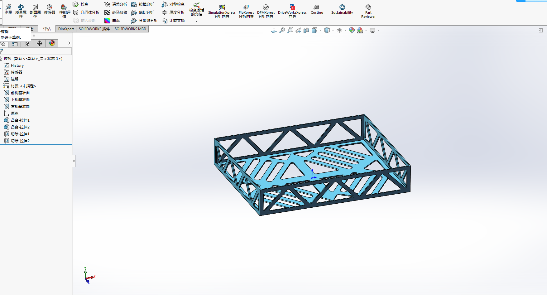547x295 pixels.
Task: Toggle 分型线分析 parting line analysis
Action: click(144, 21)
